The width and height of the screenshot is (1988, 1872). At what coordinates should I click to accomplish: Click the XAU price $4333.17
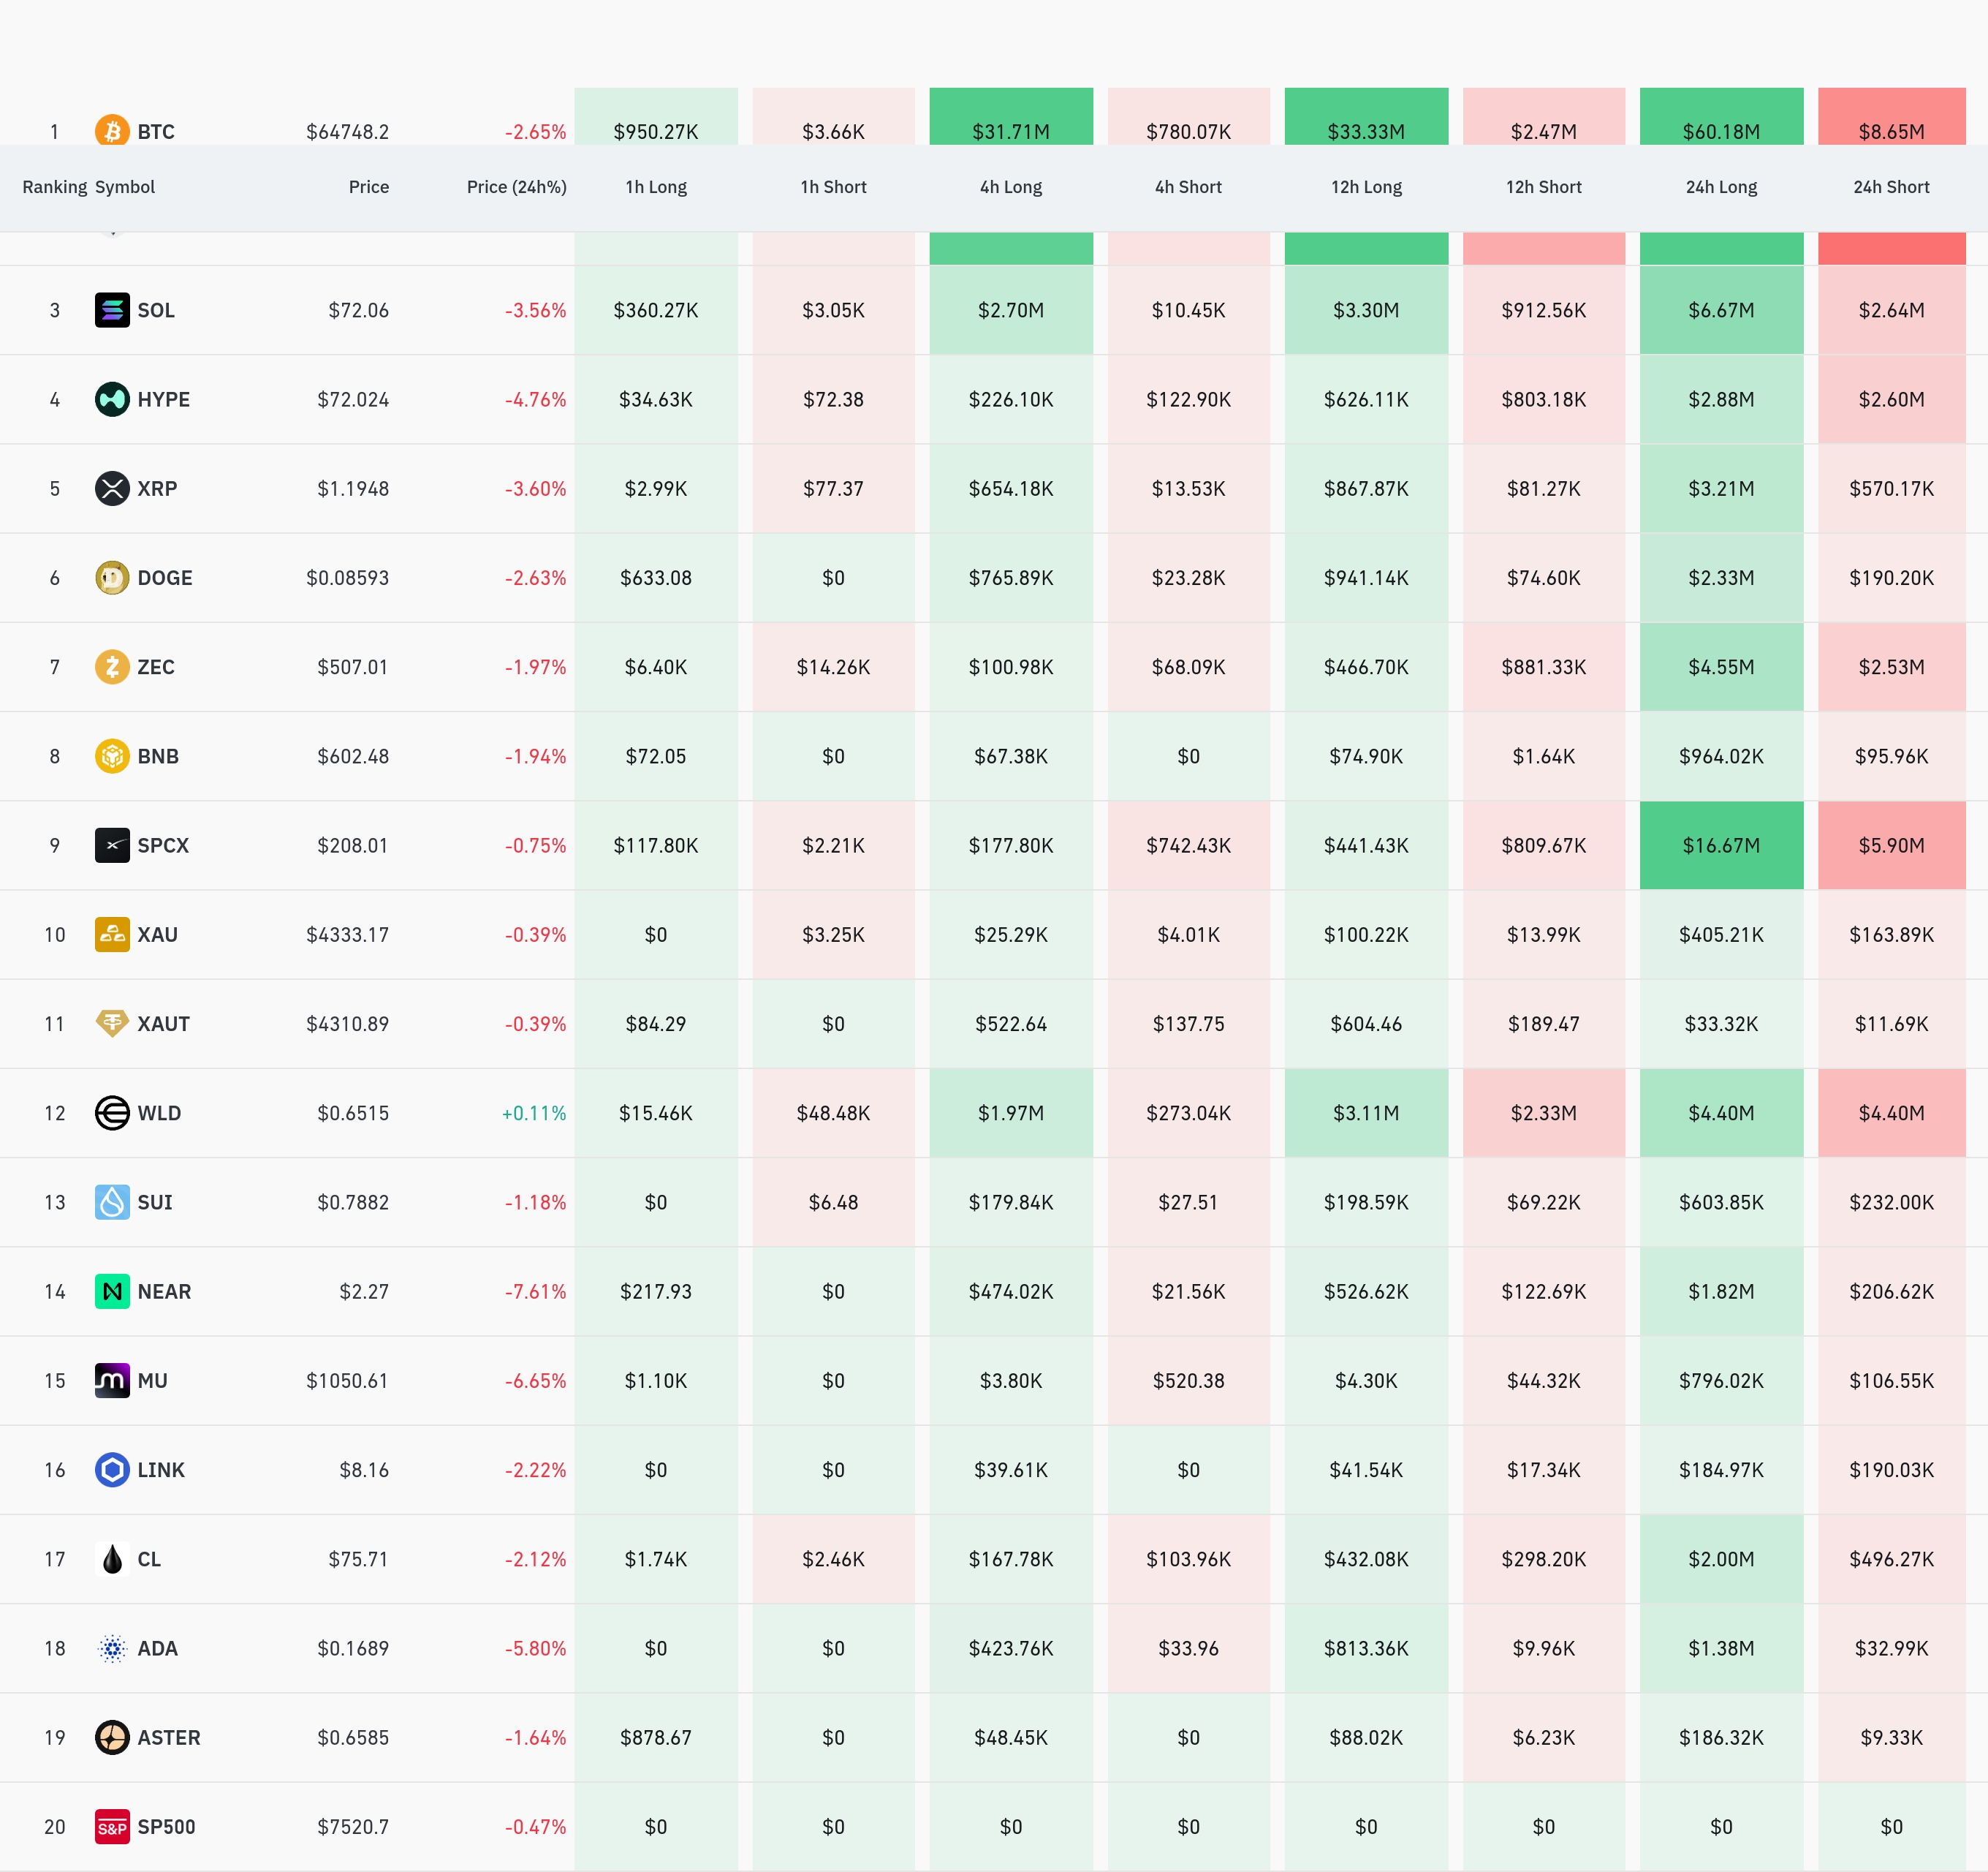[x=347, y=935]
